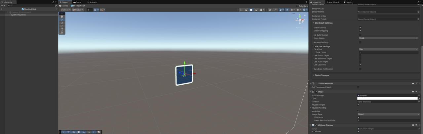
Task: Edit Pixels Per Unit Multiplier field
Action: 389,120
